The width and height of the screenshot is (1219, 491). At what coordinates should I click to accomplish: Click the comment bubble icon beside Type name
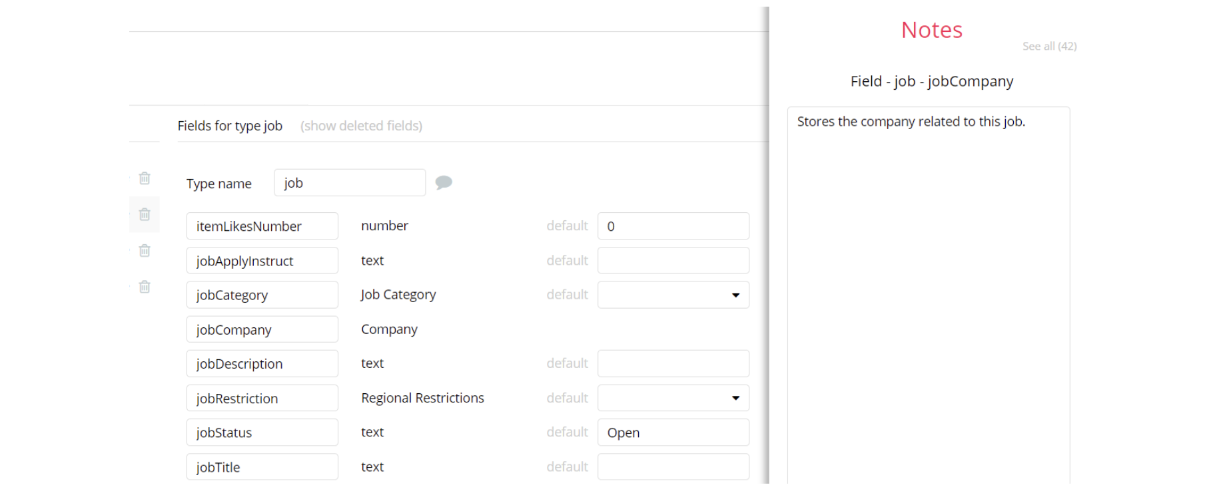coord(444,182)
